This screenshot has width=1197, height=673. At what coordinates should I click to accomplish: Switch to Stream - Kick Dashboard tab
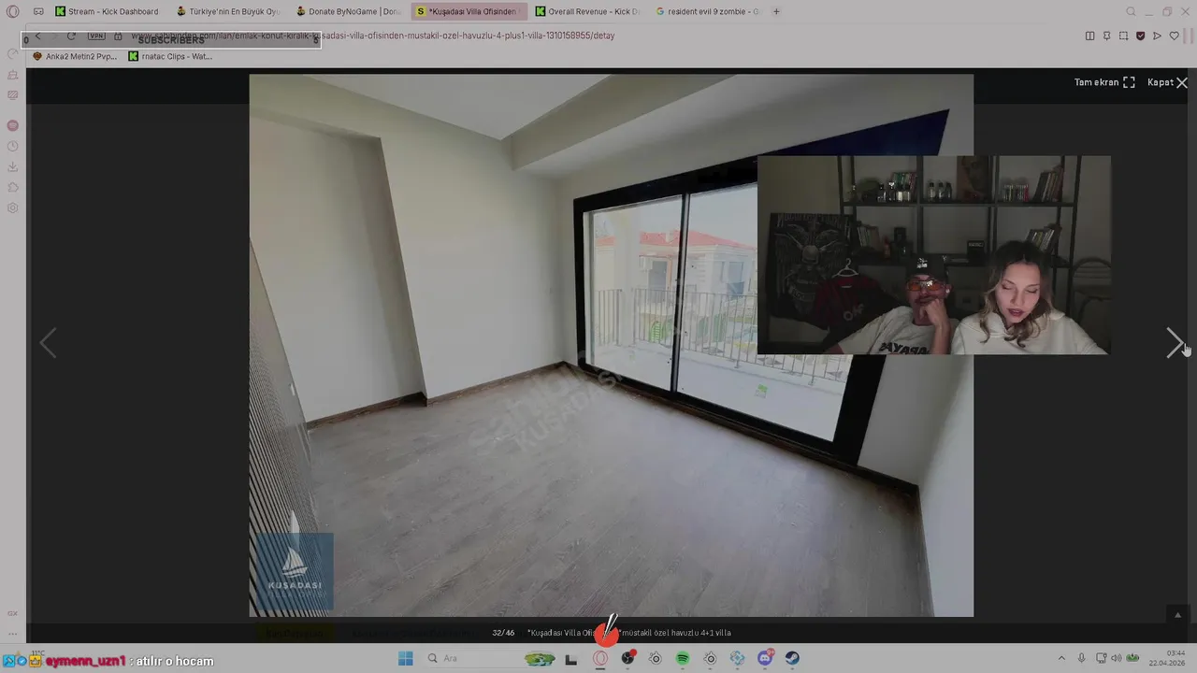107,11
